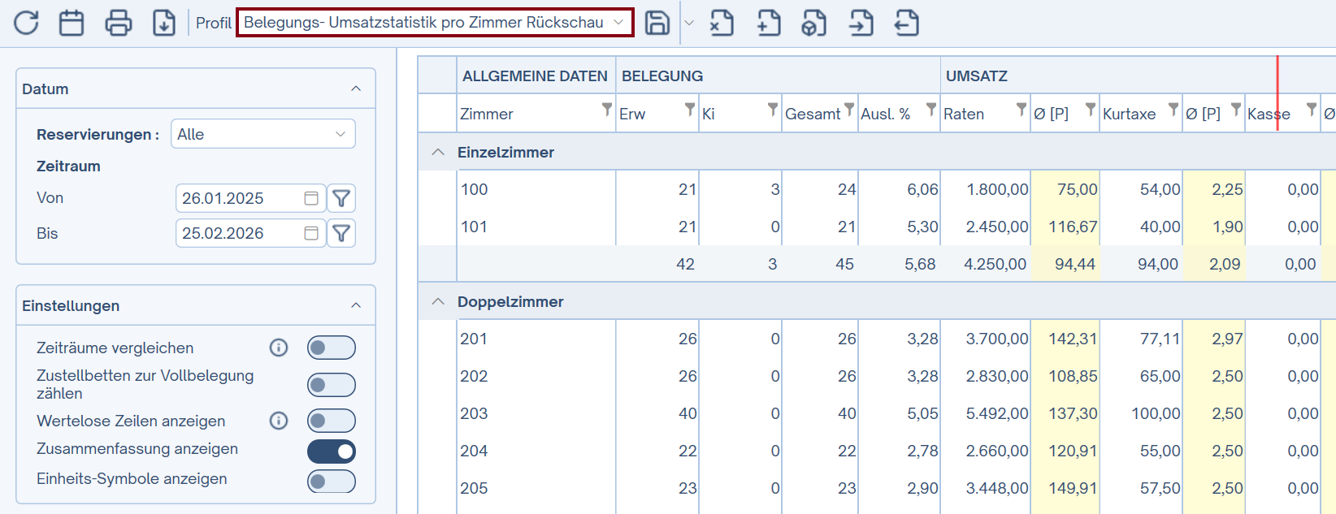
Task: Select room row 201
Action: pos(877,339)
